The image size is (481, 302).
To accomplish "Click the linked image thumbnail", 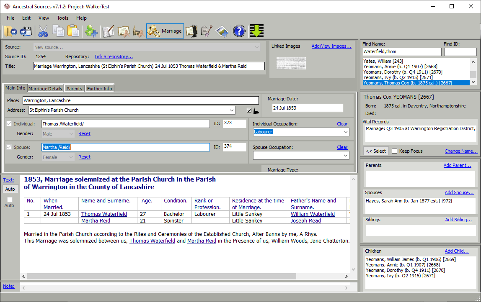I will coord(290,63).
